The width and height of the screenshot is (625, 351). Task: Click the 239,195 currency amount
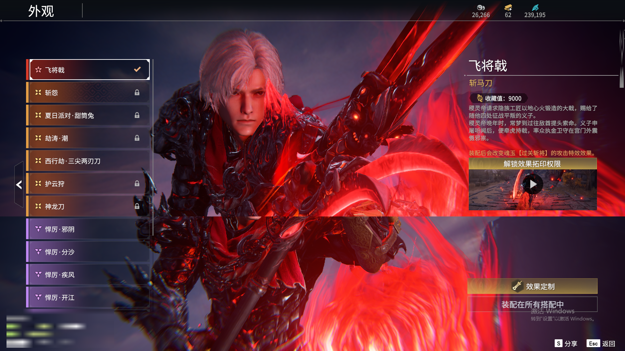pos(535,15)
